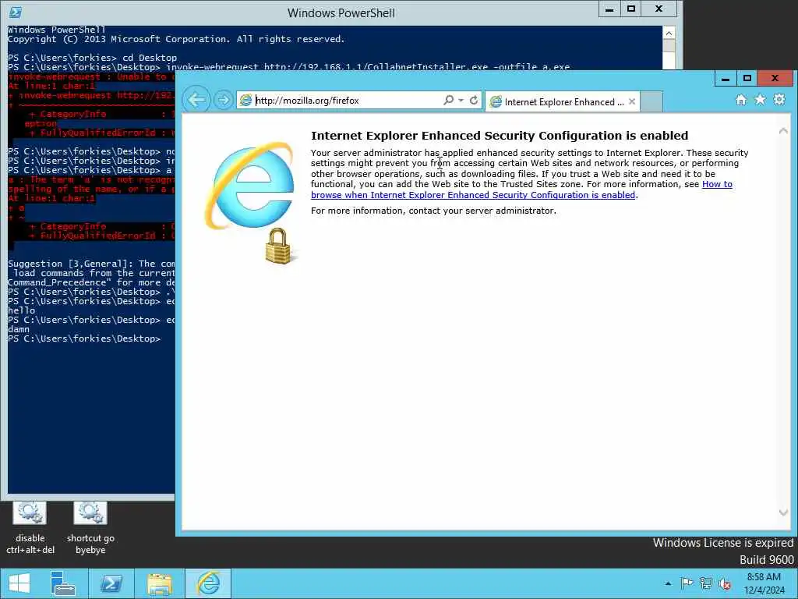Open Server Manager from the taskbar

[63, 583]
